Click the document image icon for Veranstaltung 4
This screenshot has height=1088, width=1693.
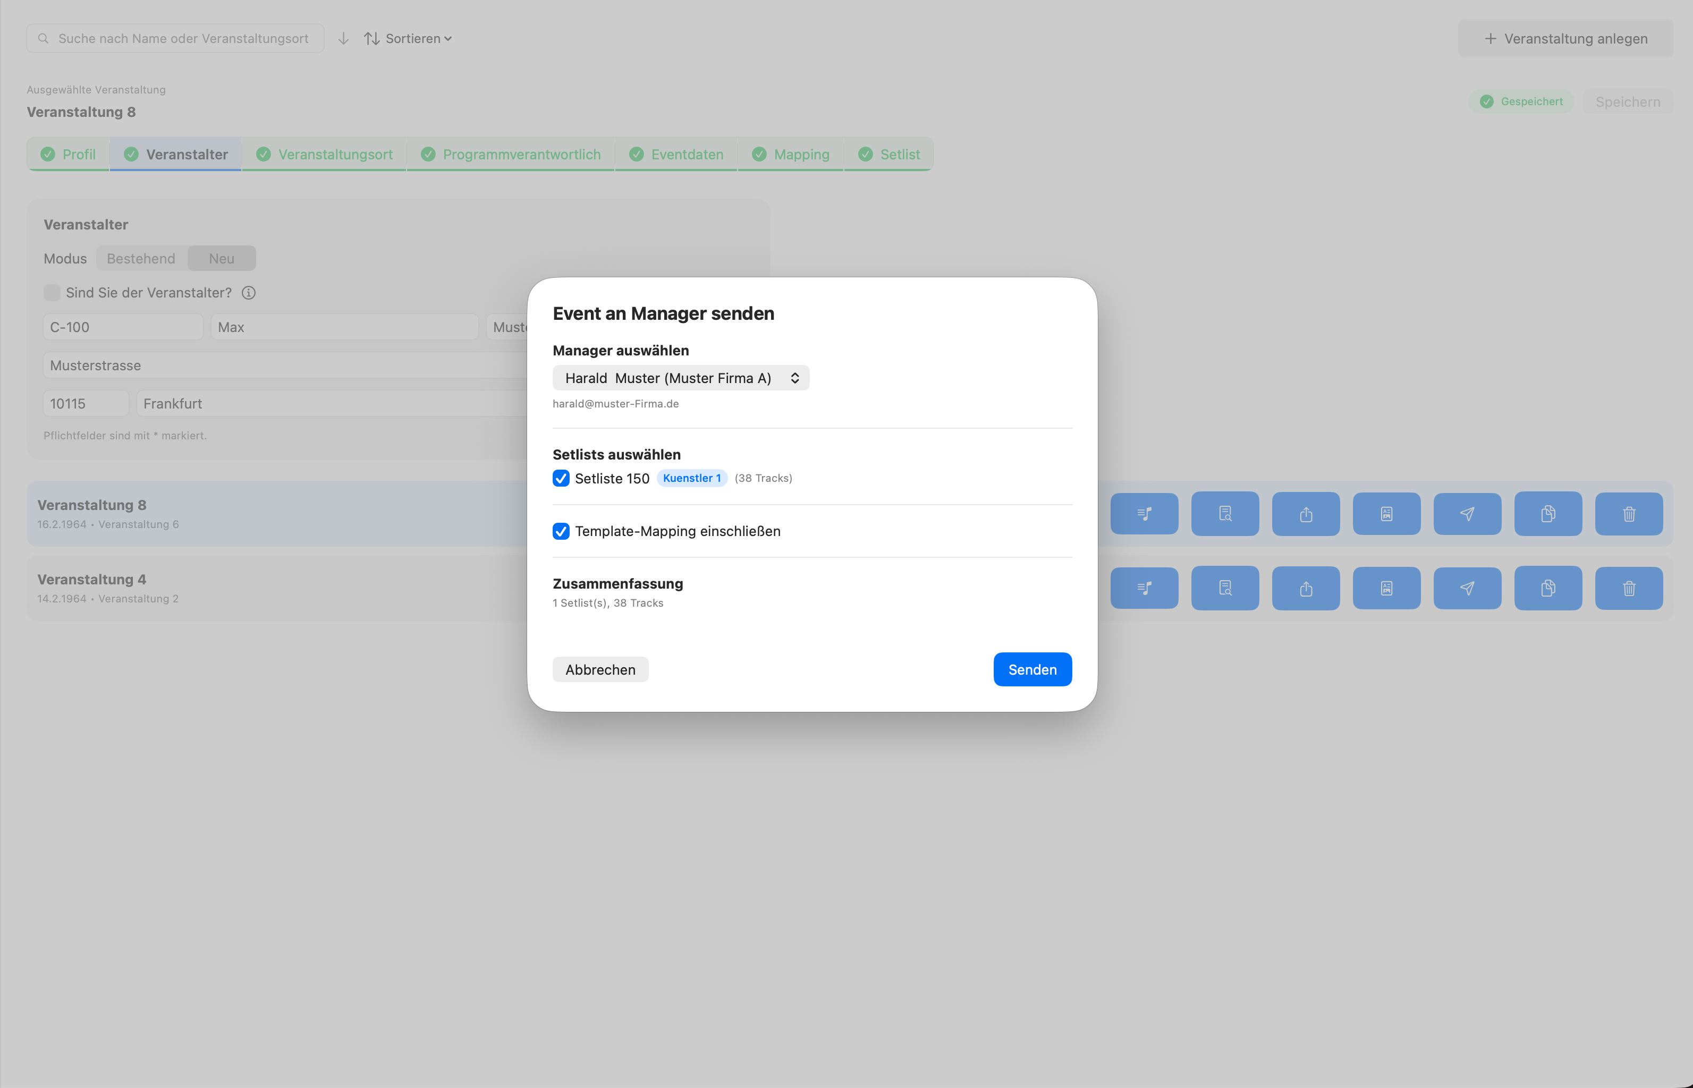click(1386, 588)
